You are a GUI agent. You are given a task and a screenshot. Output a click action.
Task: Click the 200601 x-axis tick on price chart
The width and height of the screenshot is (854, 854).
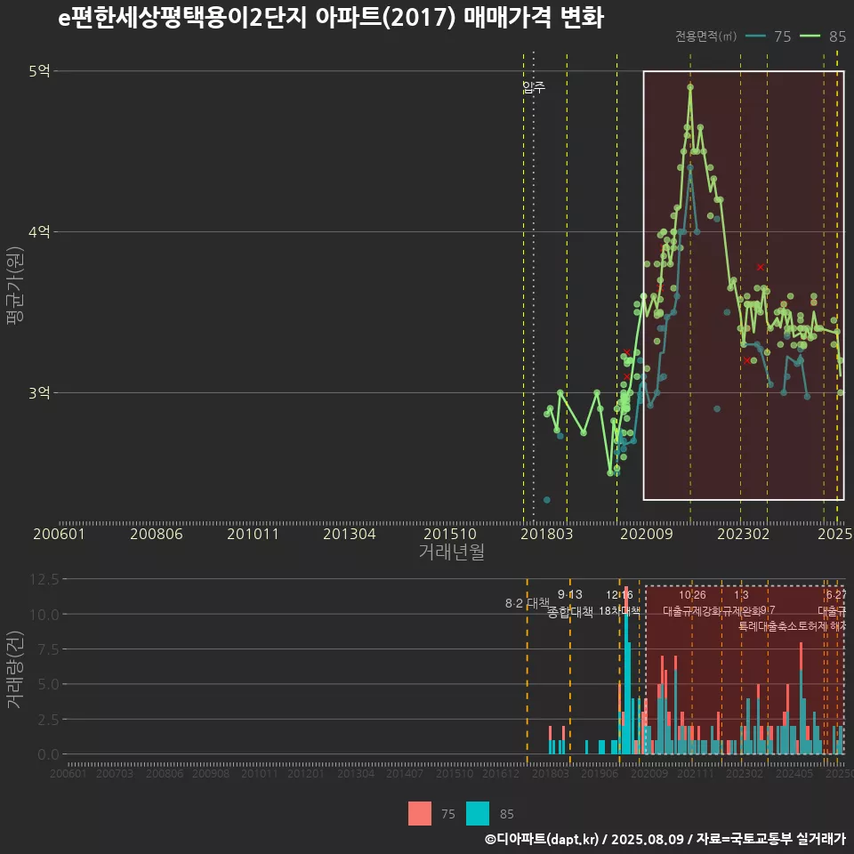point(59,534)
